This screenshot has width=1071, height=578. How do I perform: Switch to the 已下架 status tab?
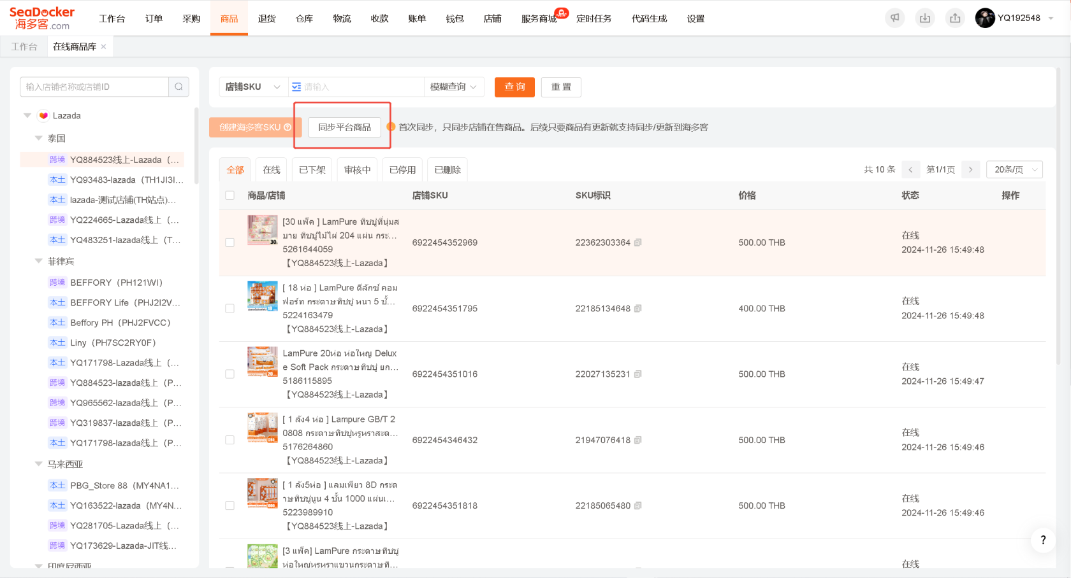(312, 170)
